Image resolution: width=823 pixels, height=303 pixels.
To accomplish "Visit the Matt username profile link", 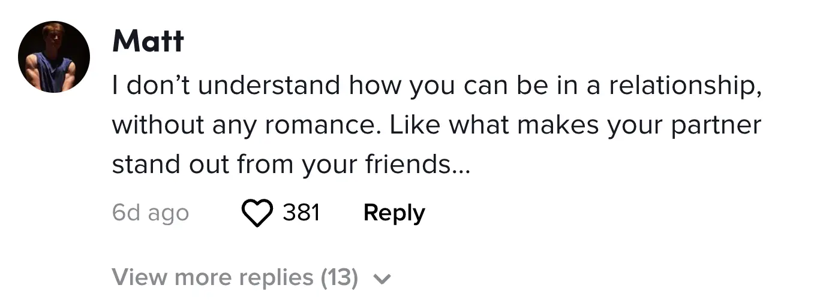I will click(148, 42).
